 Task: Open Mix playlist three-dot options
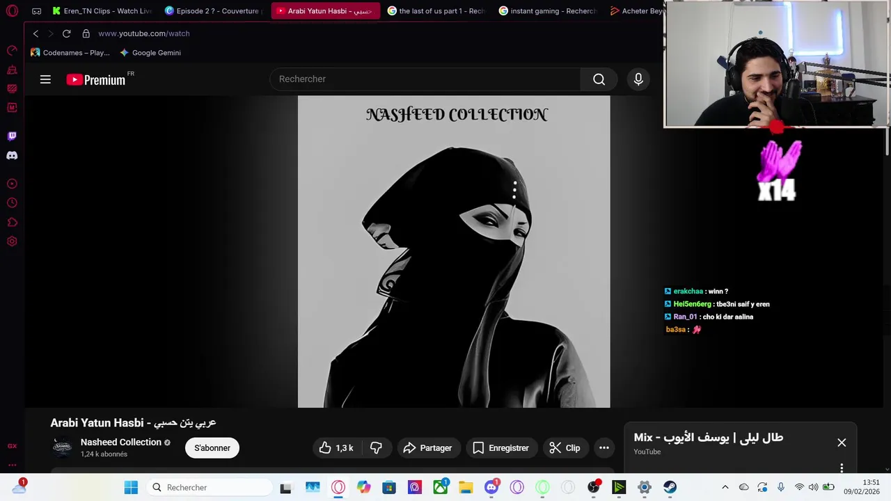tap(842, 468)
